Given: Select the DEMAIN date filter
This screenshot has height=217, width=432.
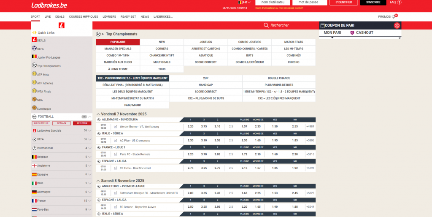Looking at the screenshot, I should [61, 123].
